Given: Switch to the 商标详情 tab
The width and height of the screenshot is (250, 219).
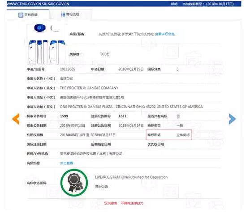Looking at the screenshot, I should 28,14.
